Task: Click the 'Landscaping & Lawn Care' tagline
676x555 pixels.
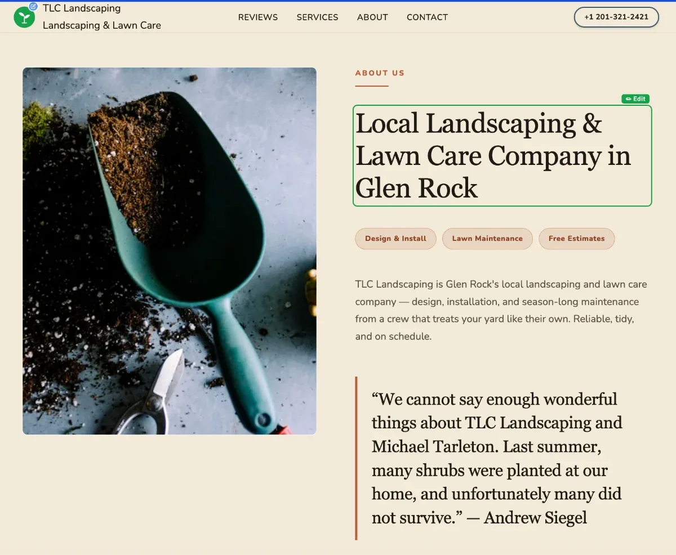Action: [x=102, y=25]
